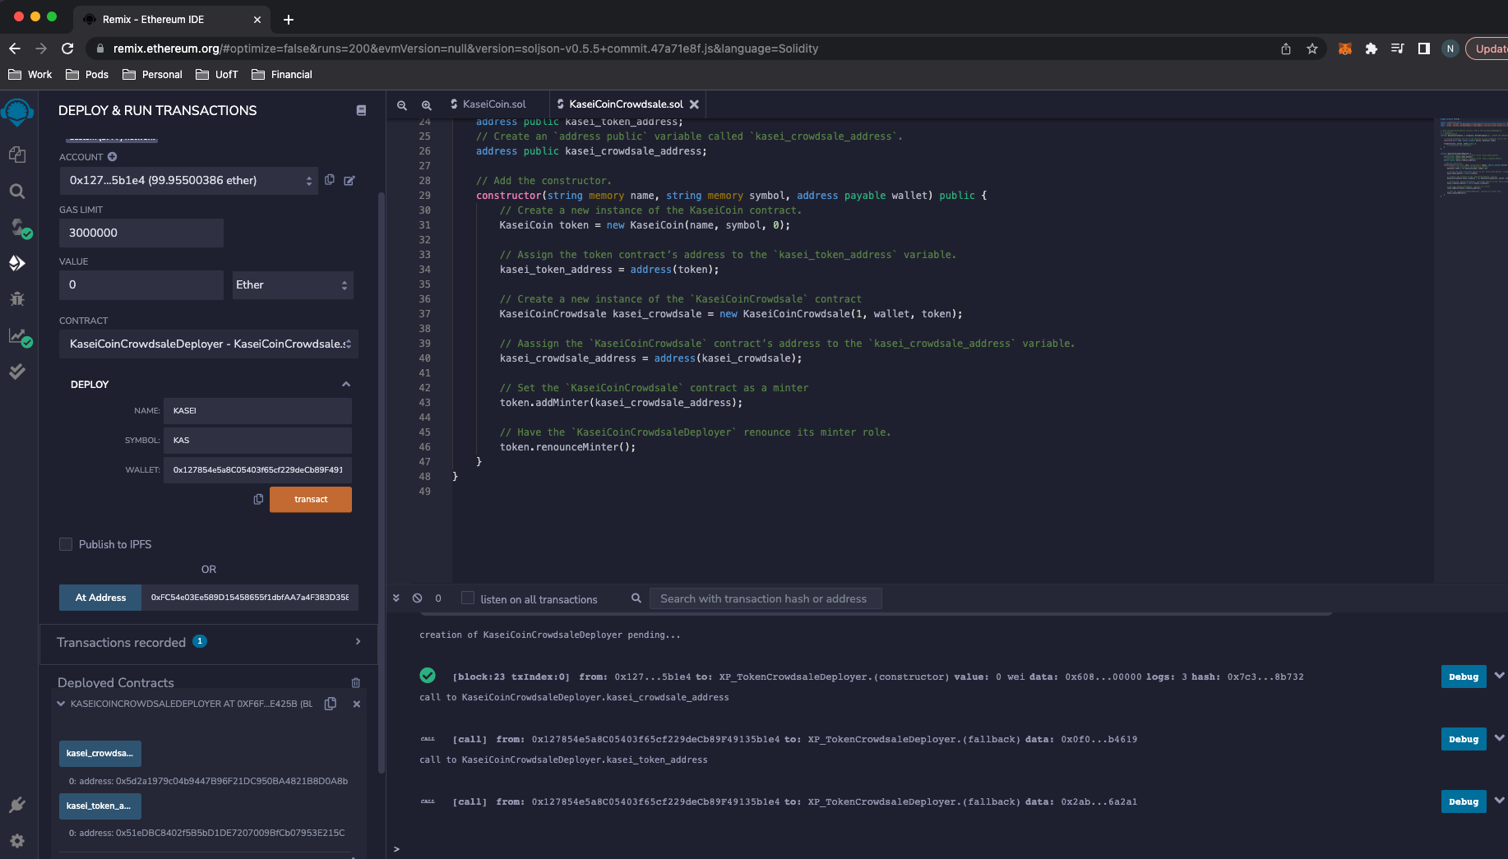Select the Deploy & Run Transactions icon
Image resolution: width=1508 pixels, height=859 pixels.
[17, 263]
